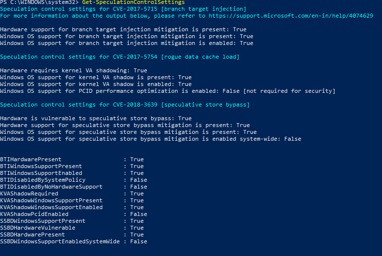The width and height of the screenshot is (382, 256).
Task: Select the KVAShadowPcidEnabled property name
Action: [x=34, y=214]
